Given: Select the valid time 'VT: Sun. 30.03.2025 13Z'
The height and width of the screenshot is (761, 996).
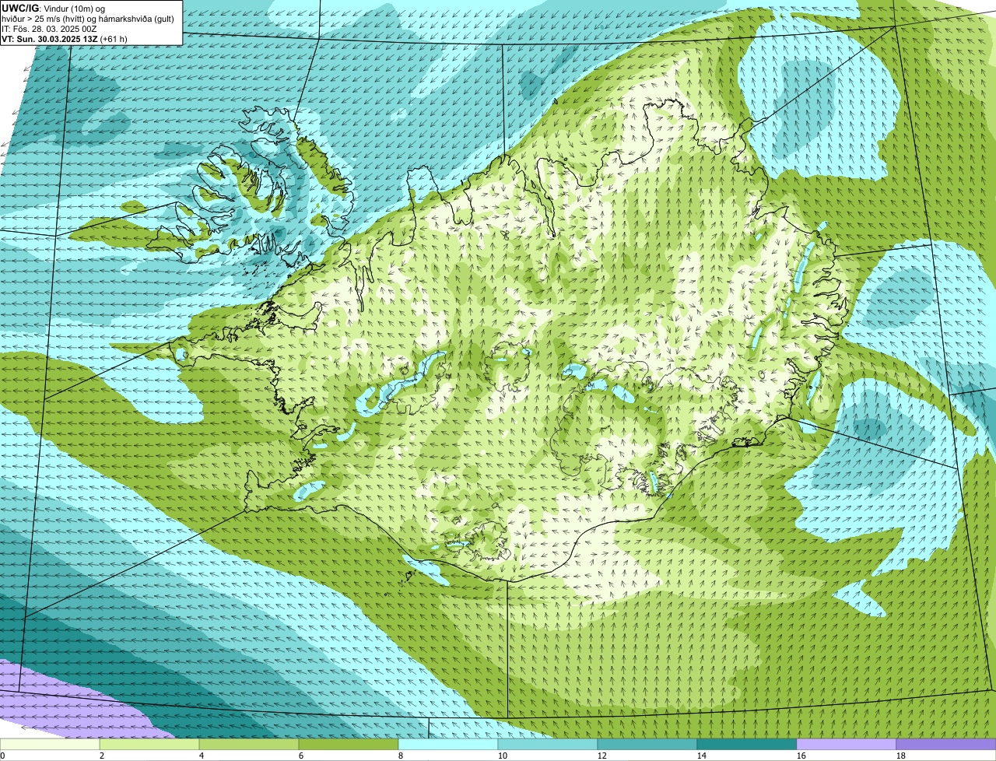Looking at the screenshot, I should pos(51,38).
